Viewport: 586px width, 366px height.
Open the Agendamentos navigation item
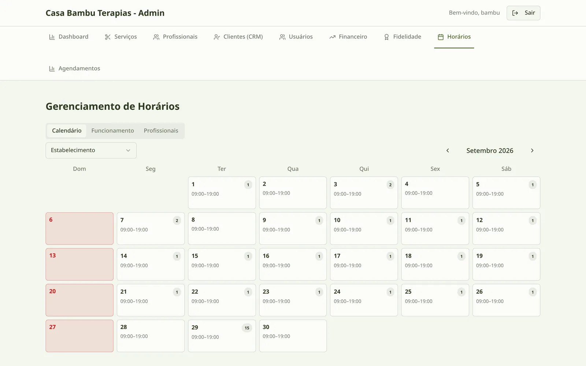coord(75,68)
